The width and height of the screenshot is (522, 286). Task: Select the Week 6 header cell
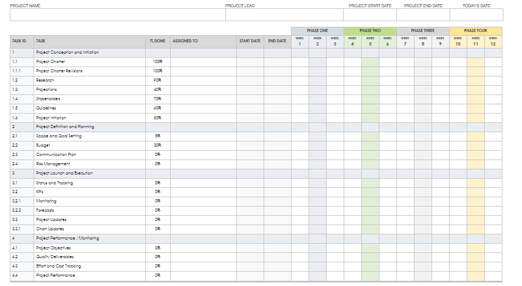[388, 42]
